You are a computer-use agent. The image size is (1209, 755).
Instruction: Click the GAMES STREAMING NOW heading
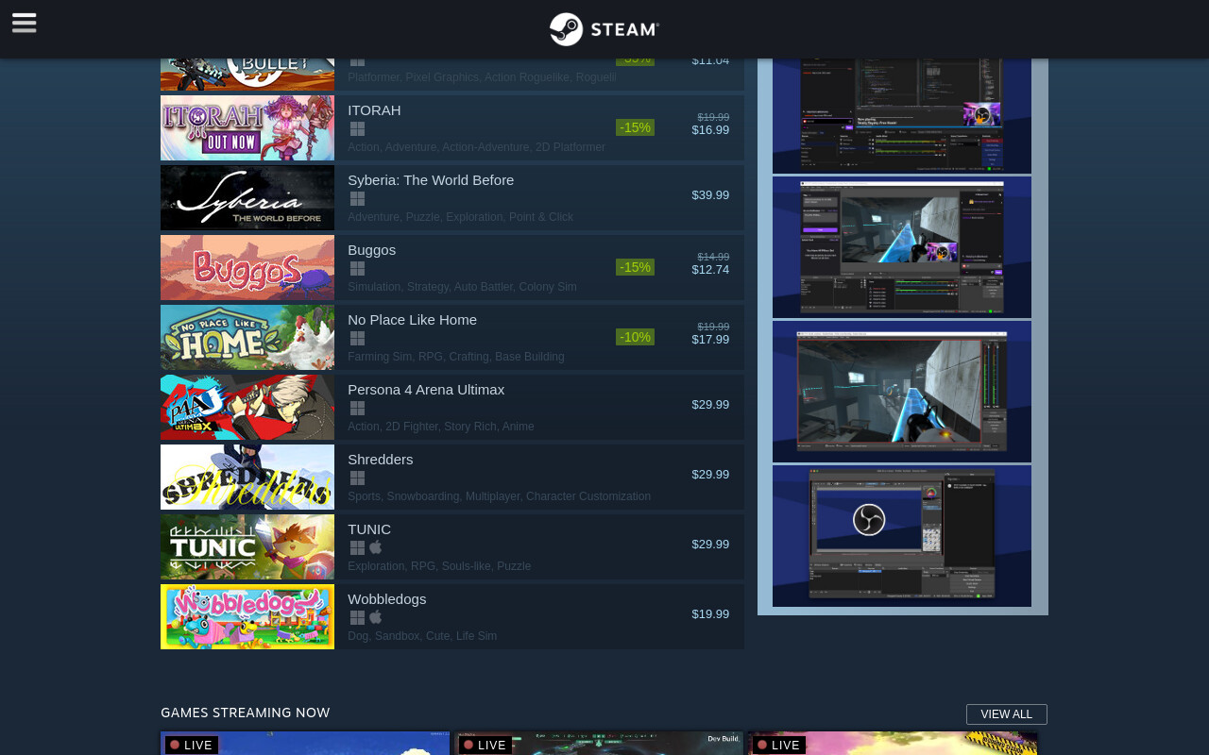pyautogui.click(x=246, y=713)
